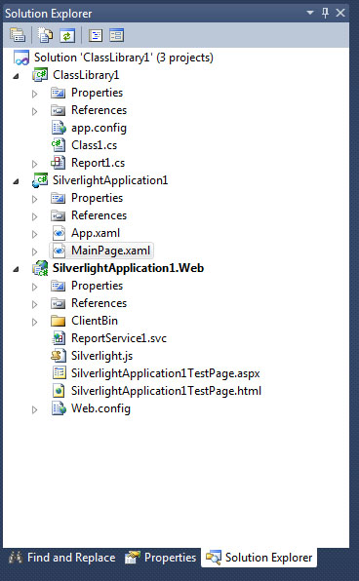Expand the Report1.cs node

coord(35,164)
